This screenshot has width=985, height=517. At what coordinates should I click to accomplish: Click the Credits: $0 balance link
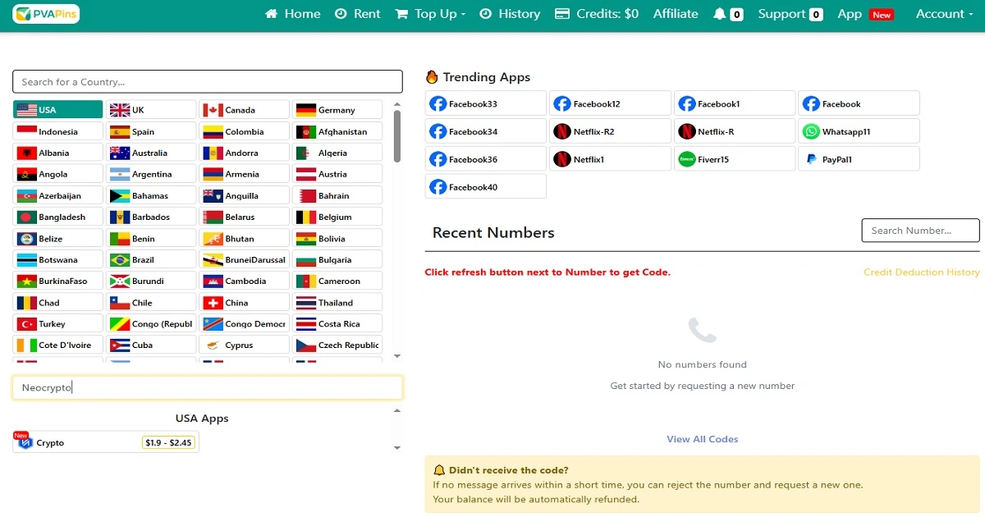click(597, 14)
